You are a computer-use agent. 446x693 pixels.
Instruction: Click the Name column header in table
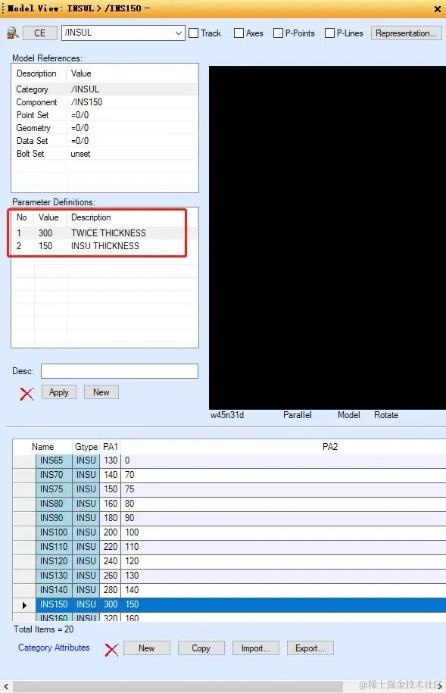click(42, 447)
